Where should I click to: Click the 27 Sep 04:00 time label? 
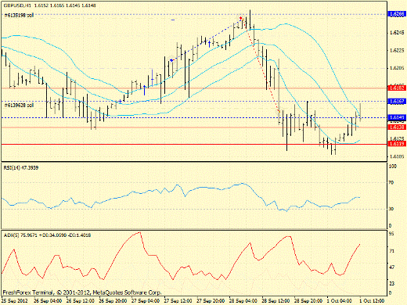(146, 301)
